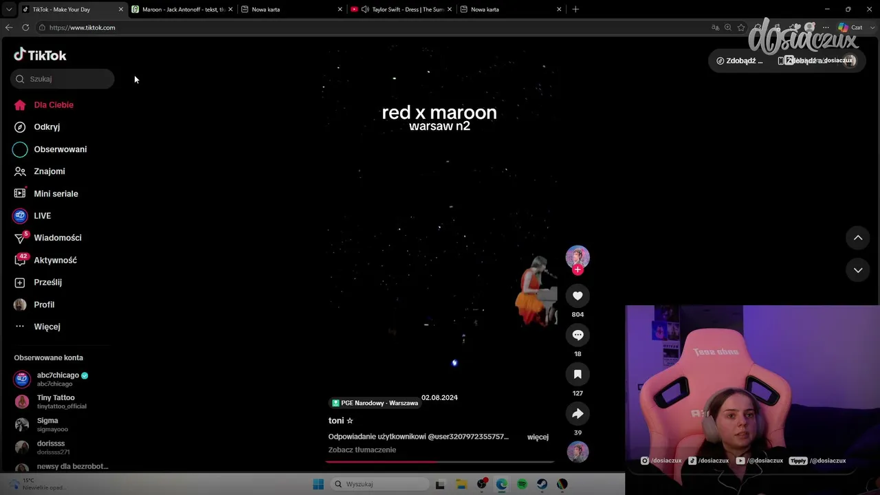The width and height of the screenshot is (880, 495).
Task: Seek within the video progress bar
Action: tap(439, 462)
